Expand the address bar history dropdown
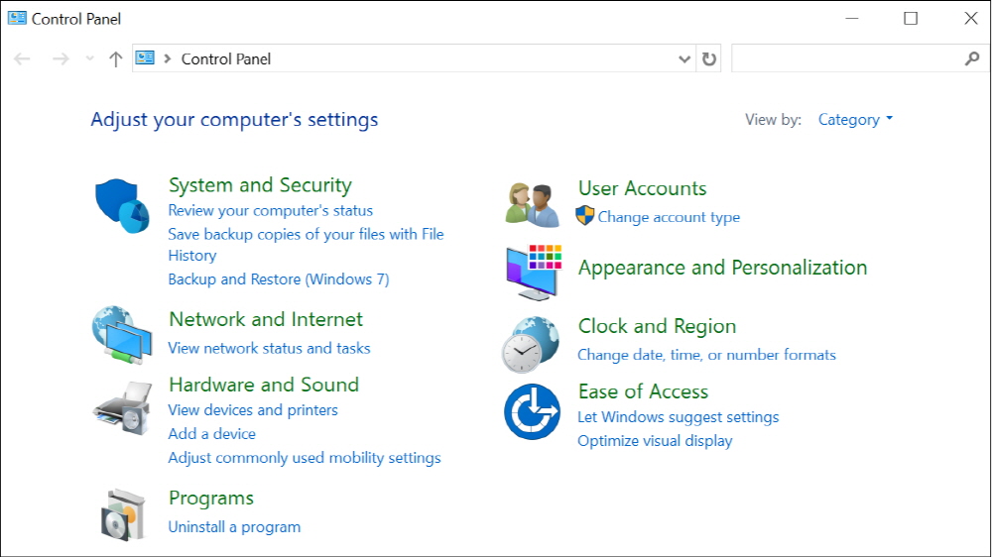 click(684, 59)
